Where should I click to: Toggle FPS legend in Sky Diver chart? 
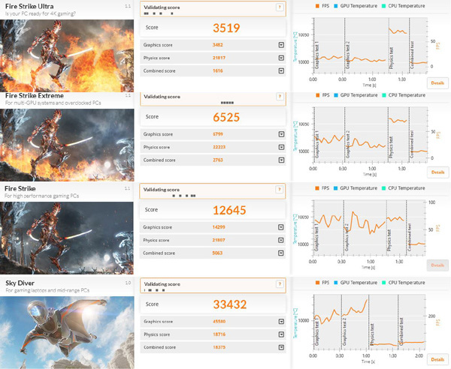pyautogui.click(x=322, y=282)
